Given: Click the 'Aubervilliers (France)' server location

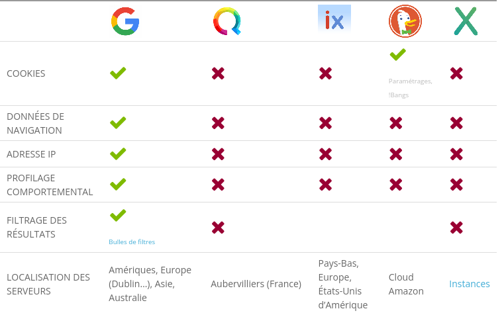Looking at the screenshot, I should tap(256, 284).
